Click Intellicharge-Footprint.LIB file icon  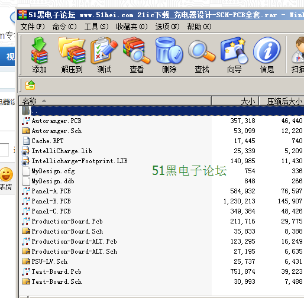coord(26,161)
